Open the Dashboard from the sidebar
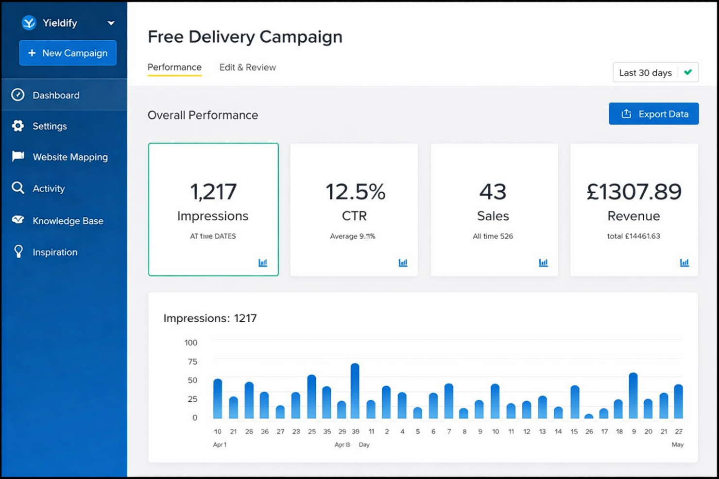 pyautogui.click(x=55, y=95)
